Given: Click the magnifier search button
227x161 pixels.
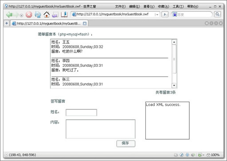Looking at the screenshot, I should click(x=217, y=14).
